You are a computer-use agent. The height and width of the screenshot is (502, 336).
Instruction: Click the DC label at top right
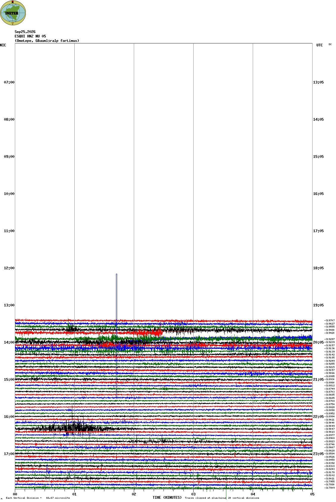click(330, 44)
